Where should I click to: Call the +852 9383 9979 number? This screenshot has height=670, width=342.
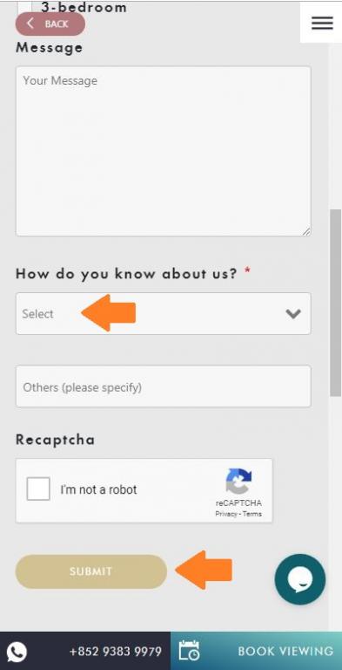(115, 651)
